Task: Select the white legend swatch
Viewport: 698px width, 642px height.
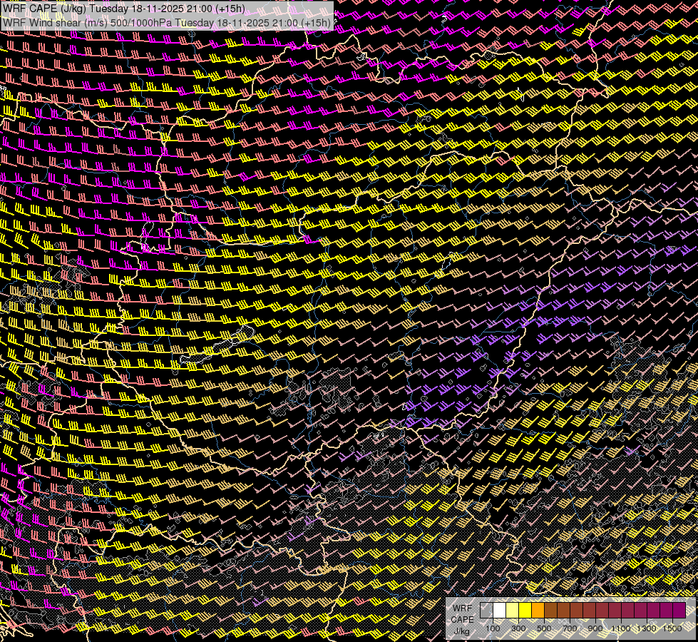Action: click(x=500, y=611)
